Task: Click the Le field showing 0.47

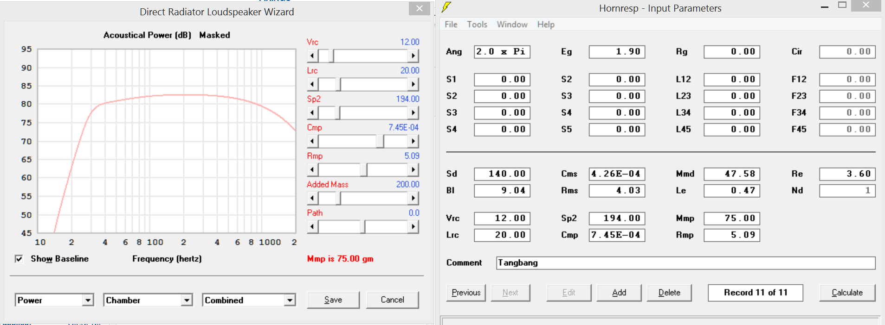Action: click(x=732, y=191)
